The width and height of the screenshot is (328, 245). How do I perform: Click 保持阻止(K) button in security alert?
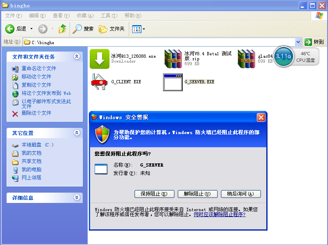coord(154,194)
